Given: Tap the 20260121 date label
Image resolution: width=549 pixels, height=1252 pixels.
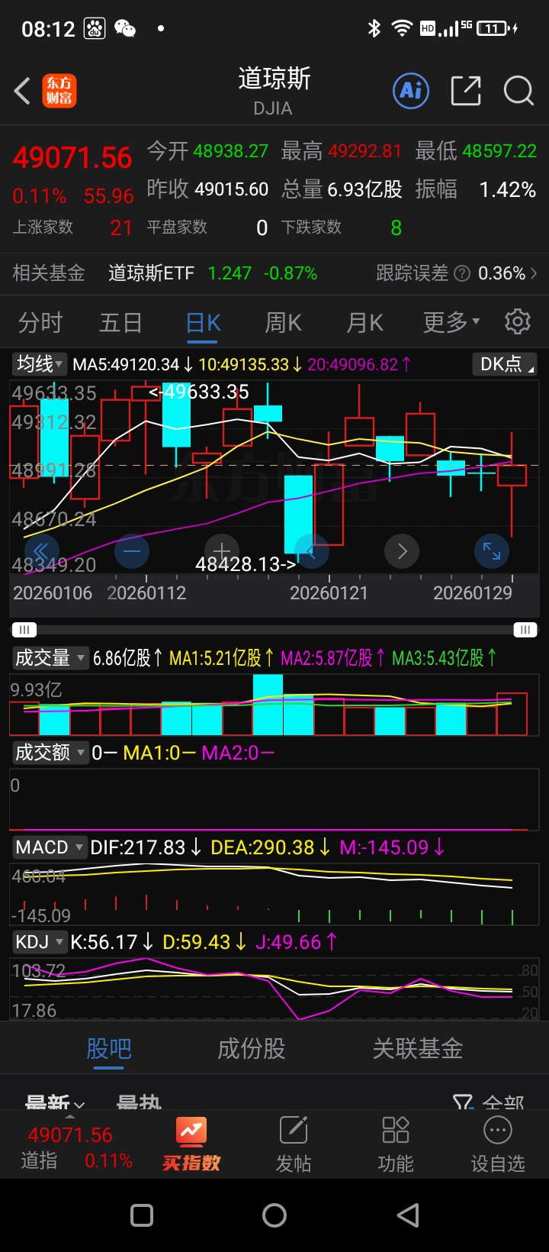Looking at the screenshot, I should (329, 592).
